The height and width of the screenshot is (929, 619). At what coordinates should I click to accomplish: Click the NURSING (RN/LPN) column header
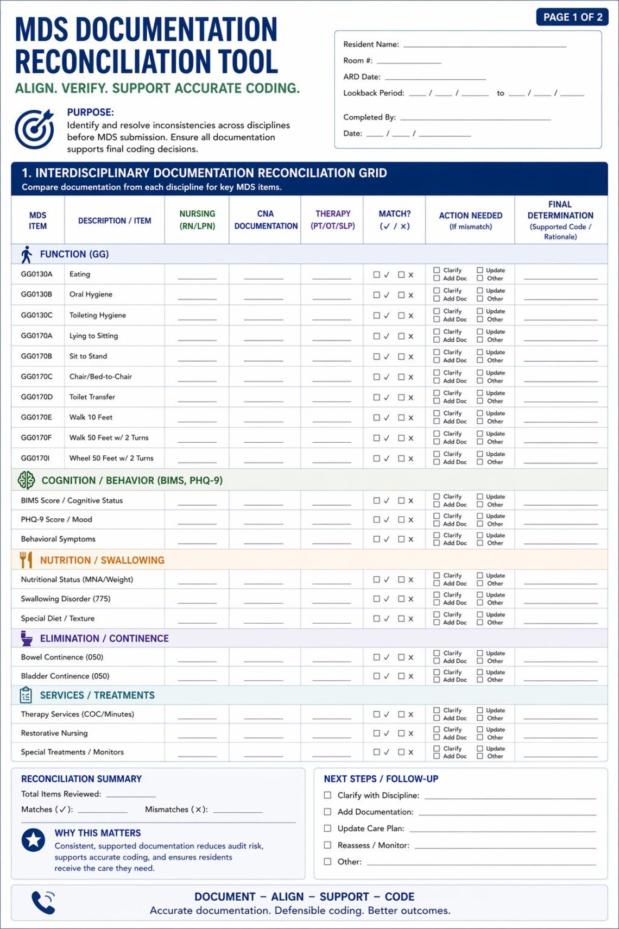point(197,220)
